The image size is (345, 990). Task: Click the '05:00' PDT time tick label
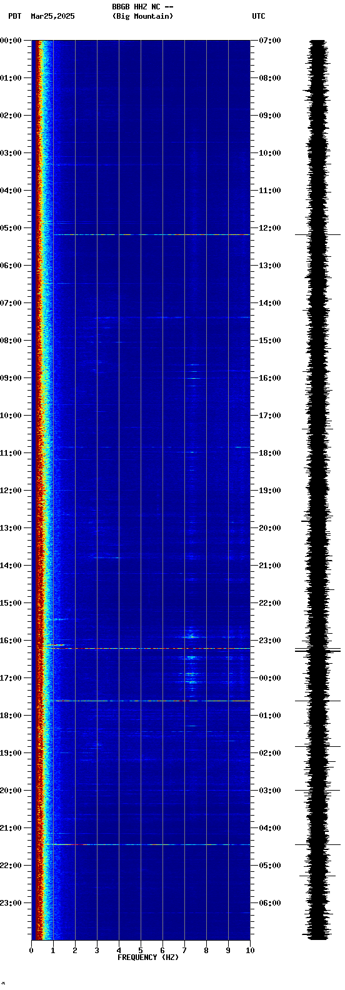click(11, 228)
